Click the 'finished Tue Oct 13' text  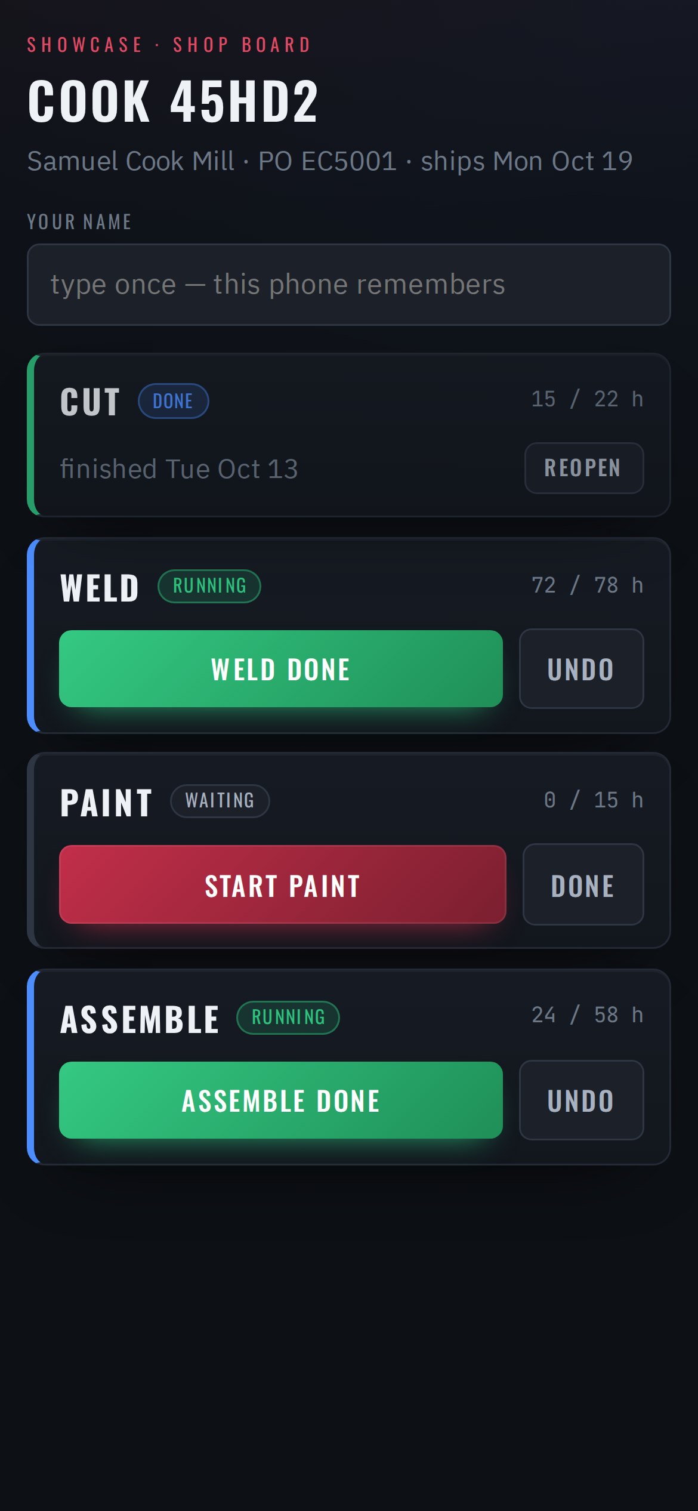click(179, 469)
